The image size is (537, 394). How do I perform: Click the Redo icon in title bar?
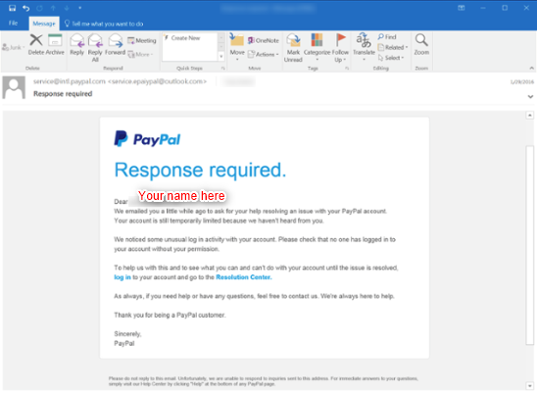pyautogui.click(x=39, y=8)
